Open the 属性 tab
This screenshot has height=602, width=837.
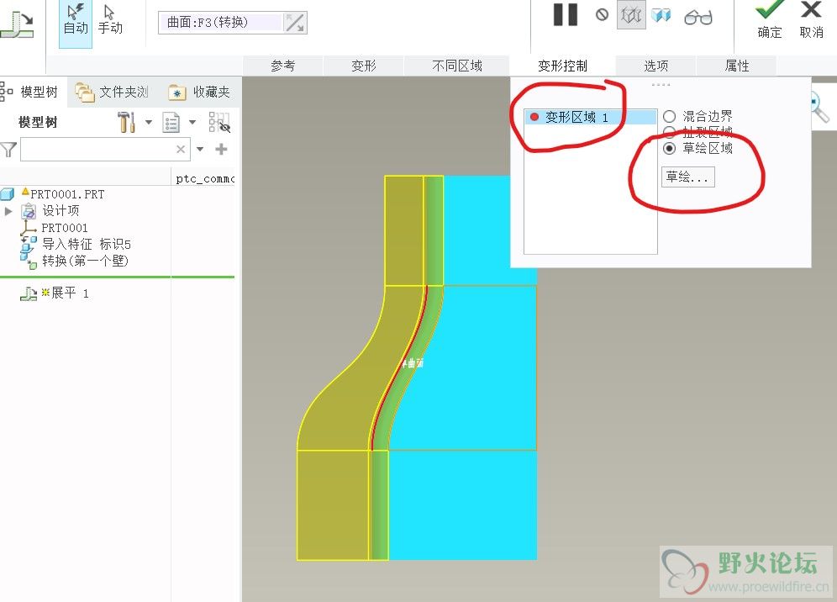point(737,66)
